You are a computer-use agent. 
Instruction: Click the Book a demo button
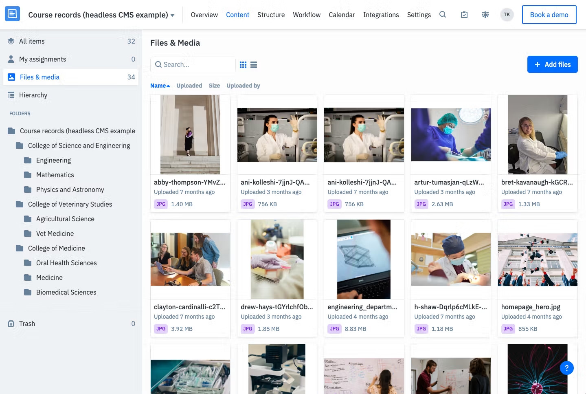coord(549,14)
